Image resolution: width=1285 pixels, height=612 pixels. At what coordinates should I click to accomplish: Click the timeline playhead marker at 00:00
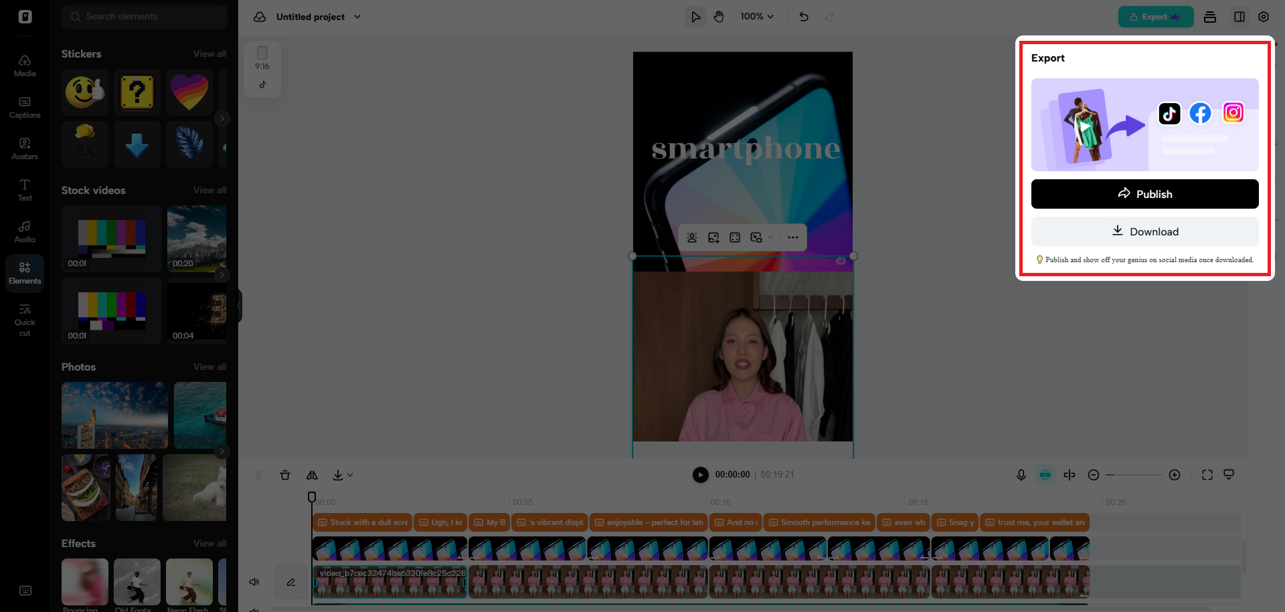(x=312, y=497)
